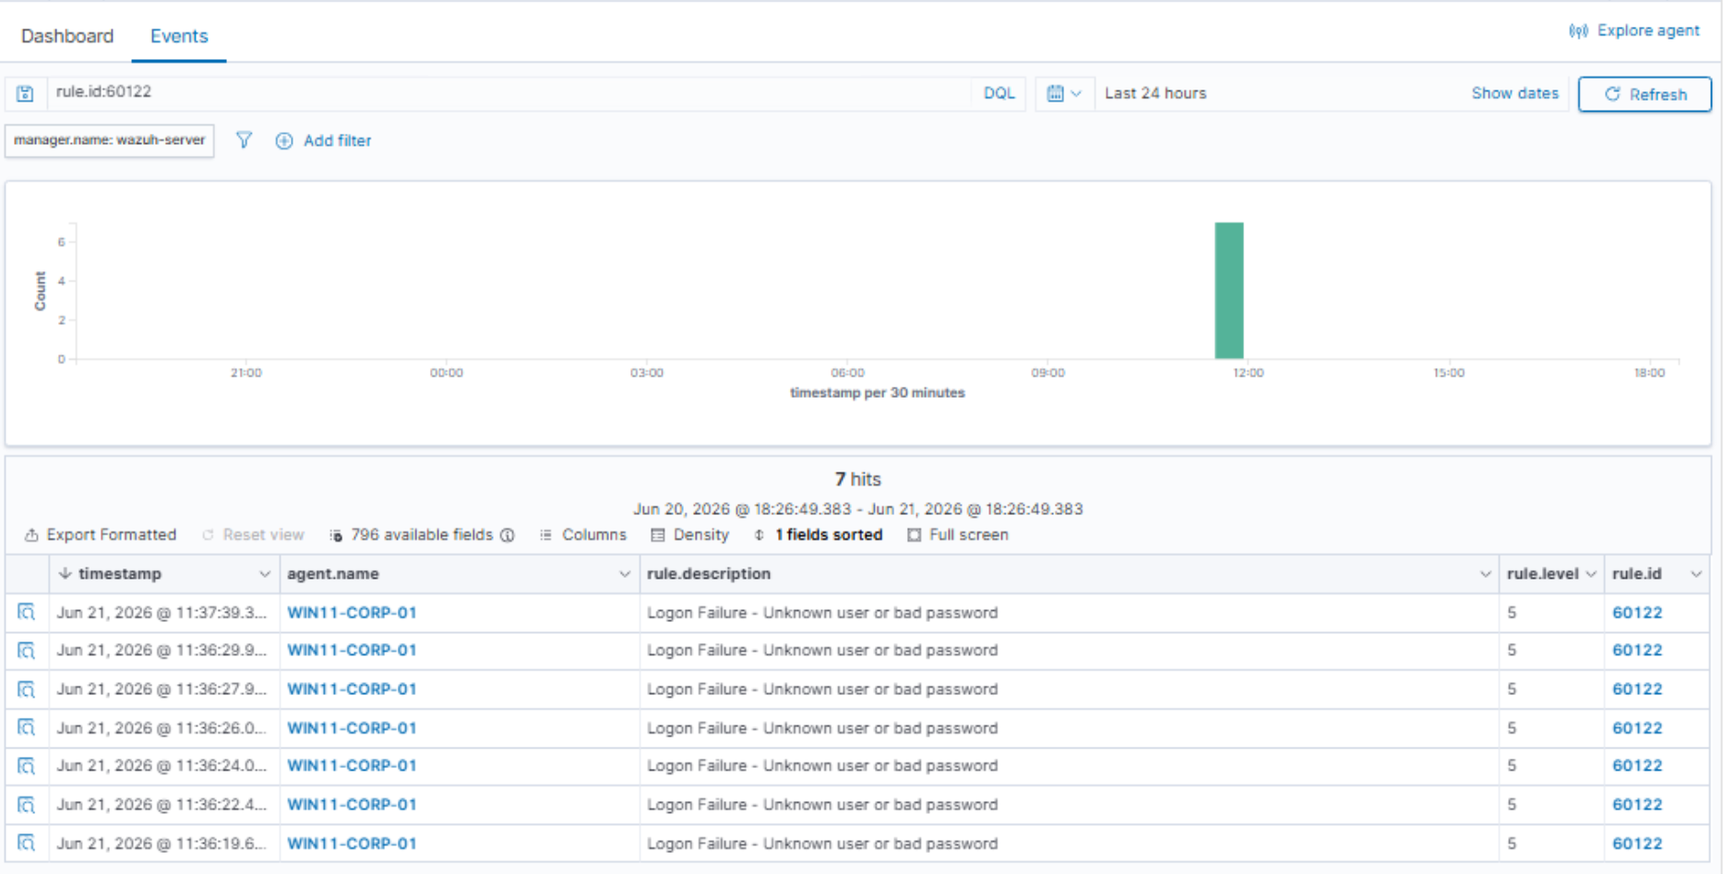1723x874 pixels.
Task: Expand the rule.level column chevron menu
Action: (1591, 574)
